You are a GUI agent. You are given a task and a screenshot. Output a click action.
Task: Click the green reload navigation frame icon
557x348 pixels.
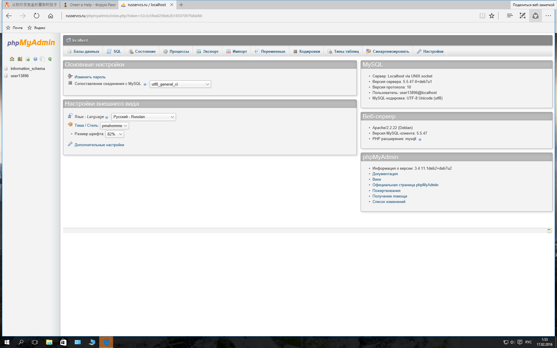point(50,59)
